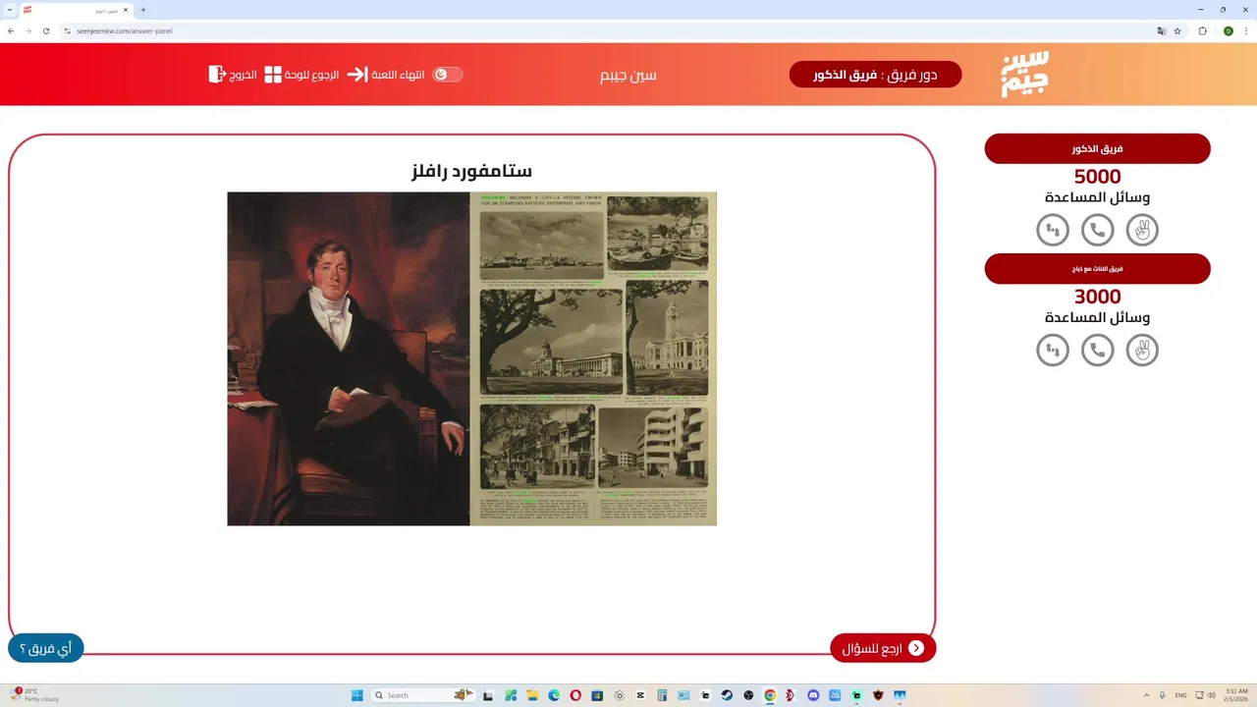Click the browser back arrow

11,30
